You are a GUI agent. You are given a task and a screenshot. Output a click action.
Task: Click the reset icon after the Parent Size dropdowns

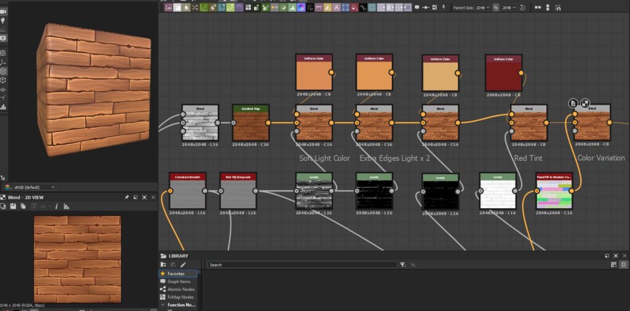click(x=522, y=7)
